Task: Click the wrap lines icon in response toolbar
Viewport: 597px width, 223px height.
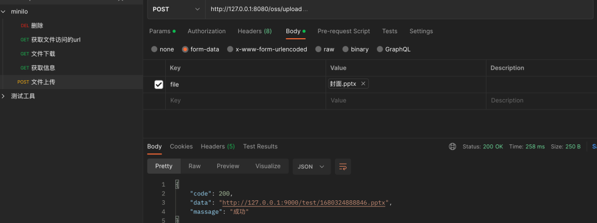Action: 343,167
